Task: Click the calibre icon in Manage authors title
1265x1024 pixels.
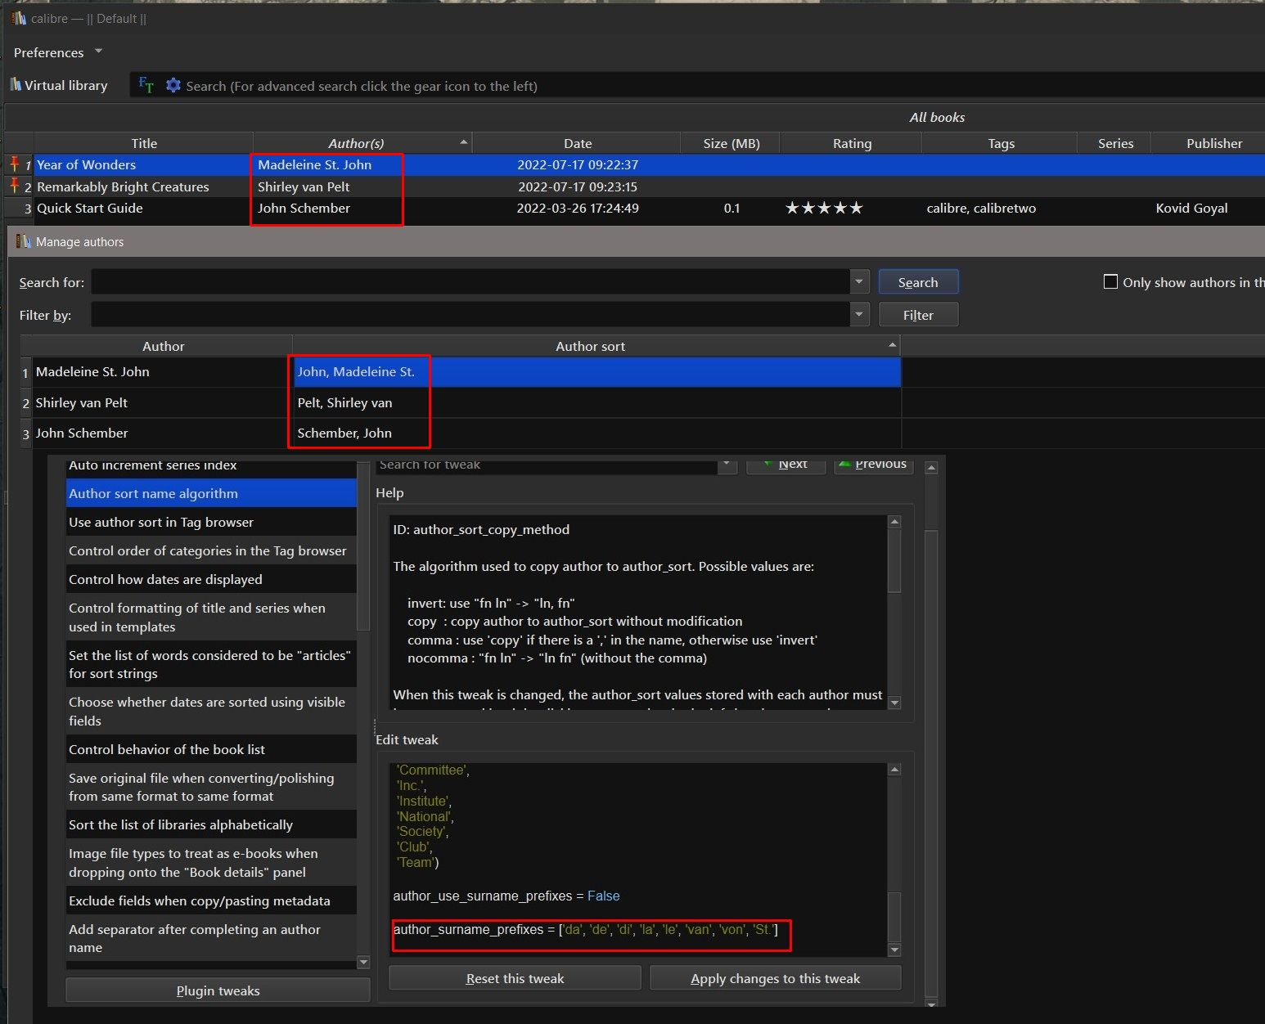Action: pos(23,241)
